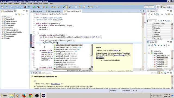Select RemoteSystemsTempFiles project
174x98 pixels.
[14, 32]
